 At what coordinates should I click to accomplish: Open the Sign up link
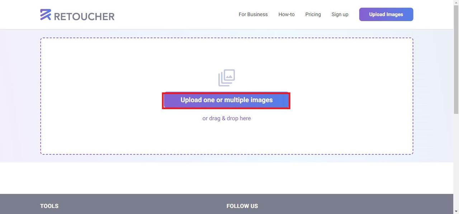point(340,14)
